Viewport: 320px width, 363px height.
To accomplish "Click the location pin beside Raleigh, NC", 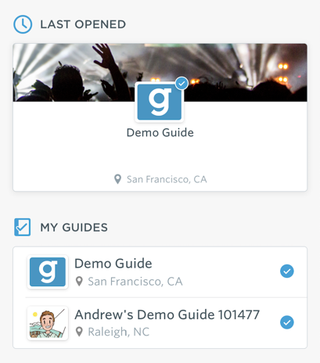I will point(79,332).
